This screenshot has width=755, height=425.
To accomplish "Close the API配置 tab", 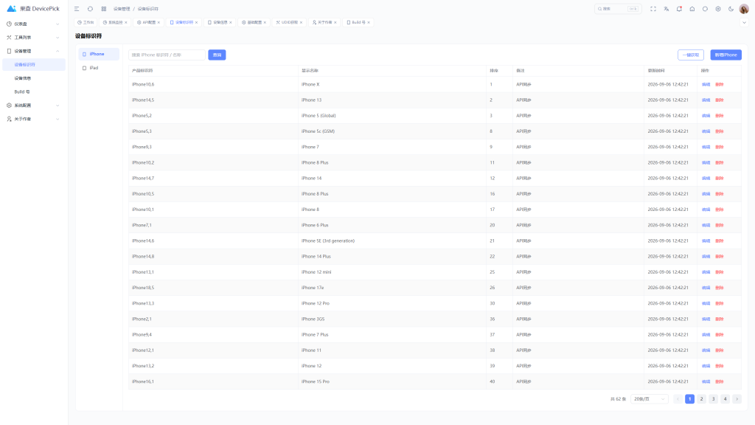I will pos(159,22).
